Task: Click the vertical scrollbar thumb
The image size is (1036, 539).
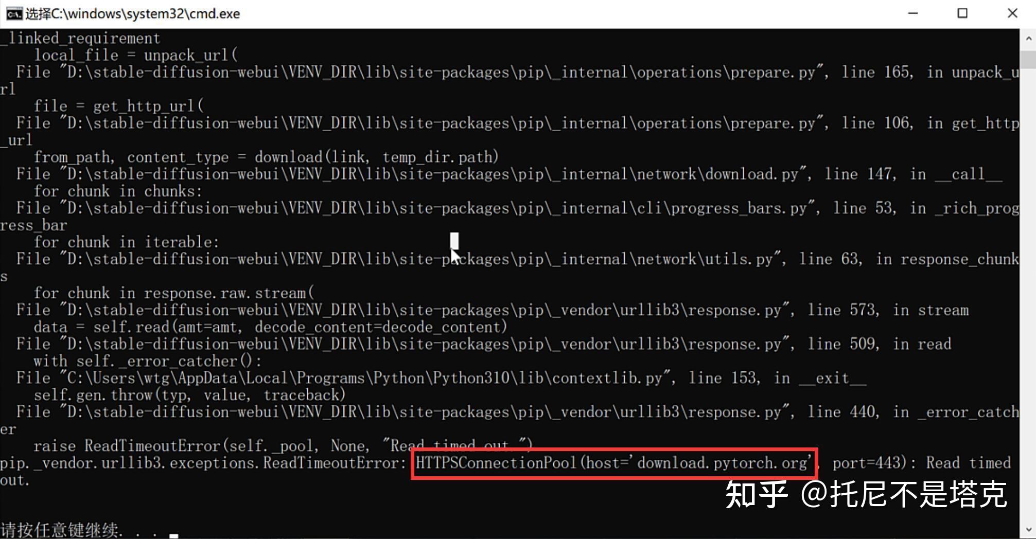Action: coord(1028,60)
